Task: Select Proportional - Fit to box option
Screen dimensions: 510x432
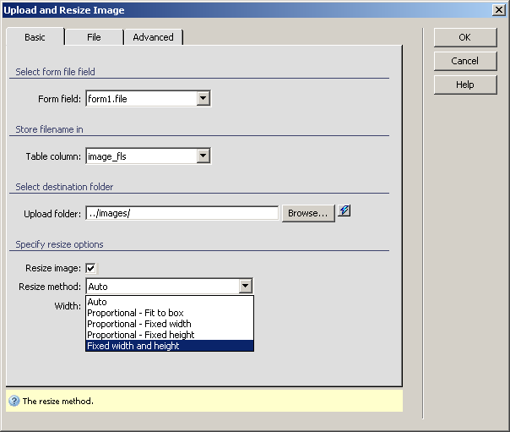Action: tap(169, 313)
